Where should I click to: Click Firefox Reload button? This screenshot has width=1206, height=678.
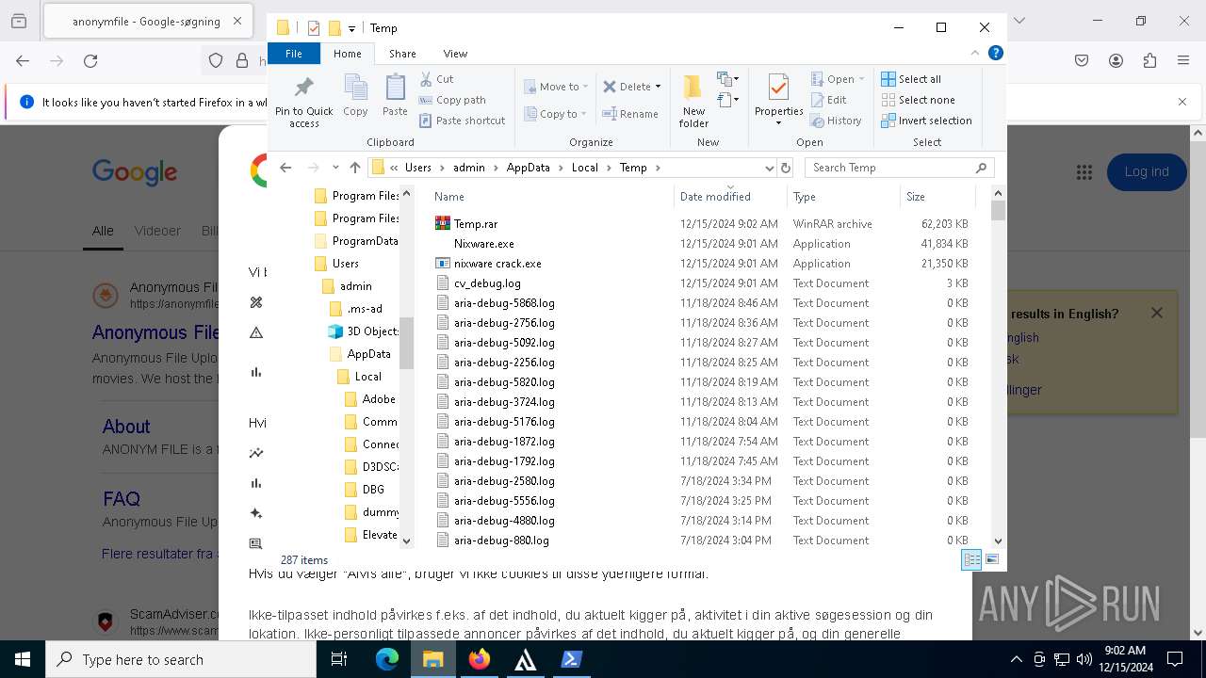point(90,61)
